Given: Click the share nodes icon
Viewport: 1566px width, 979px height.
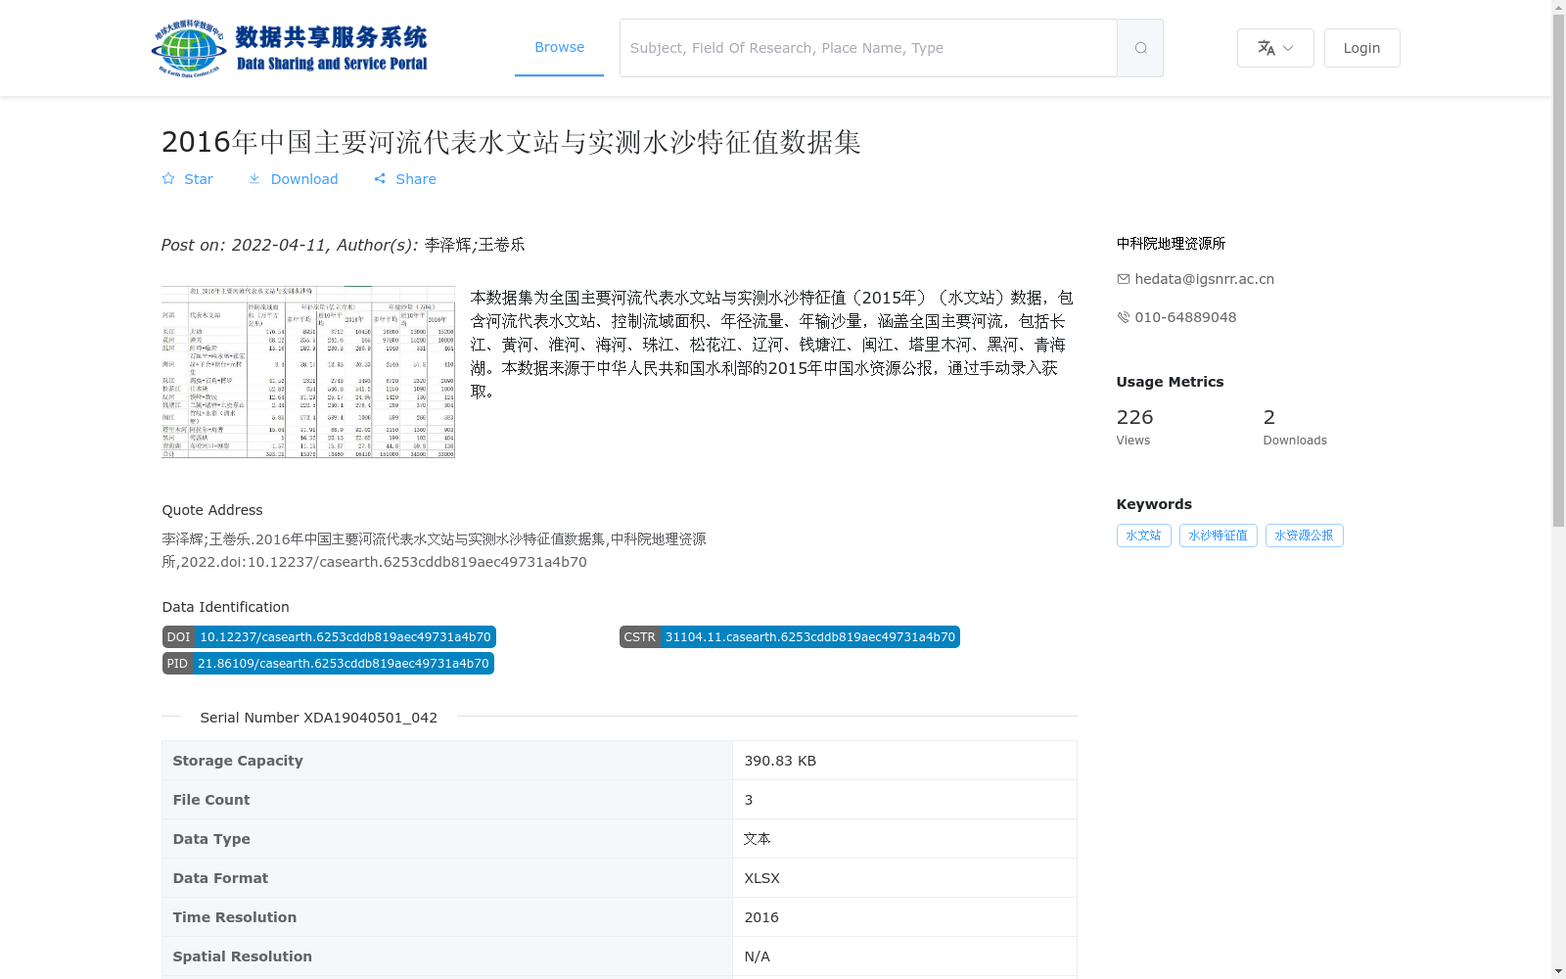Looking at the screenshot, I should tap(380, 178).
